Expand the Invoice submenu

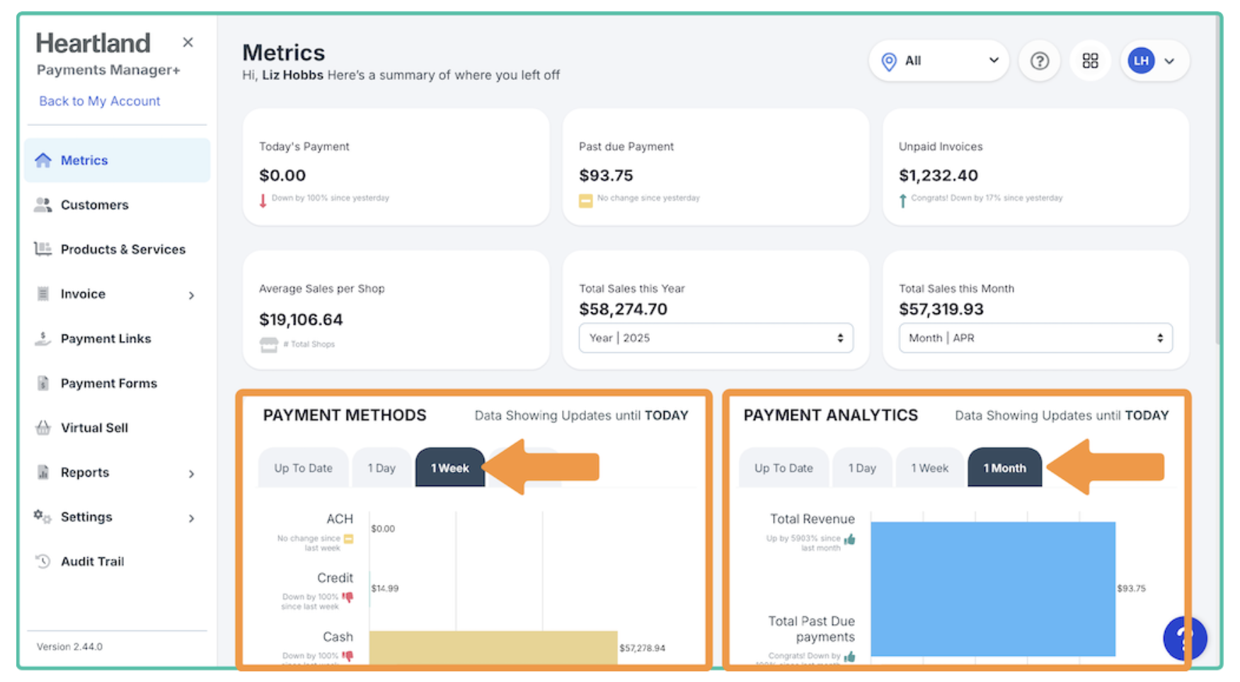(191, 295)
